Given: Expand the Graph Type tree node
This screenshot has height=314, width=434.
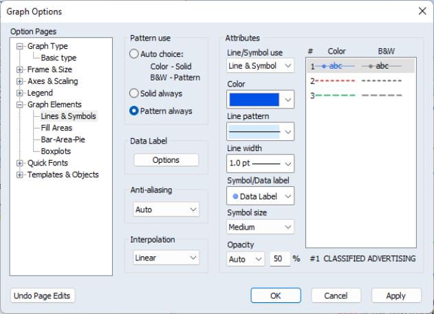Looking at the screenshot, I should click(x=21, y=47).
